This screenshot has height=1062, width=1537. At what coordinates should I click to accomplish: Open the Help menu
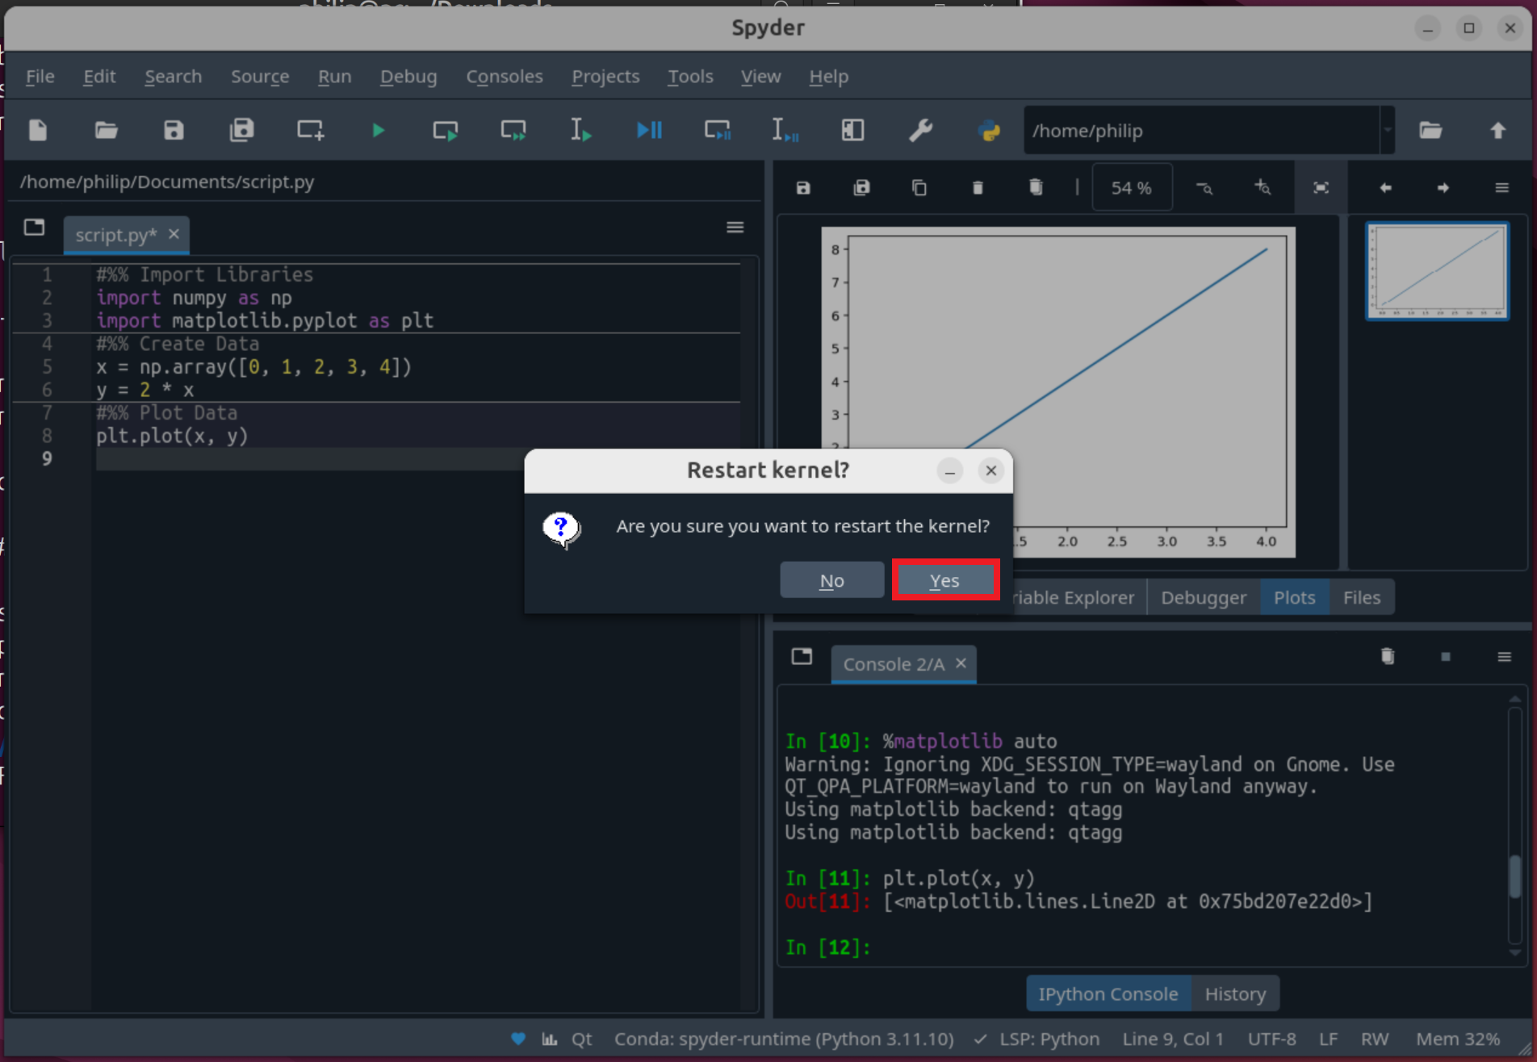[828, 77]
